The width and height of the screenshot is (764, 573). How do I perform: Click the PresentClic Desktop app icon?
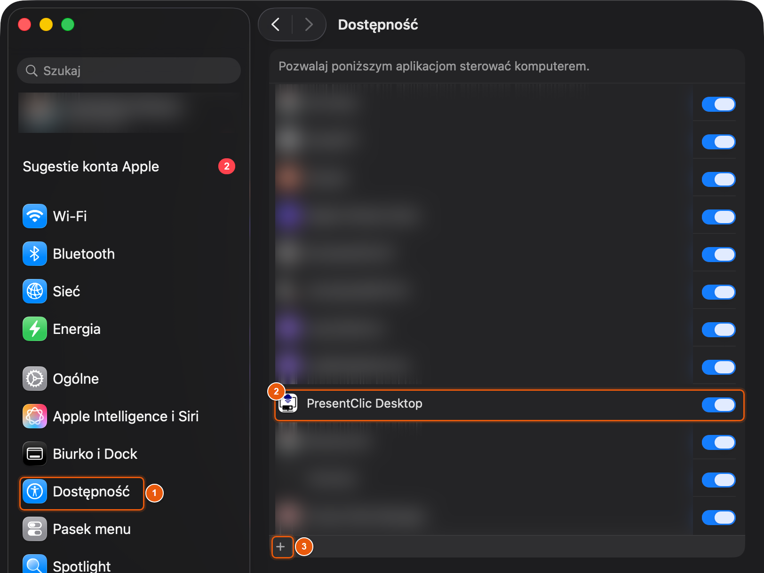288,403
